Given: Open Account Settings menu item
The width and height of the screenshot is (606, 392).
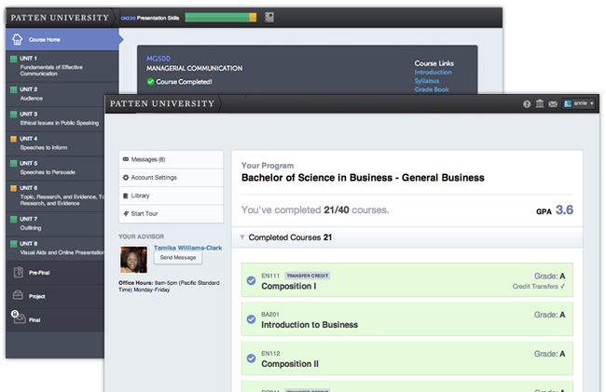Looking at the screenshot, I should pos(172,178).
